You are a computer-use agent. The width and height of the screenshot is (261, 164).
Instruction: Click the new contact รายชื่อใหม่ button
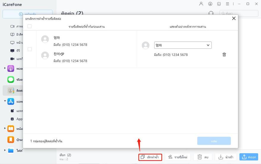(x=178, y=157)
